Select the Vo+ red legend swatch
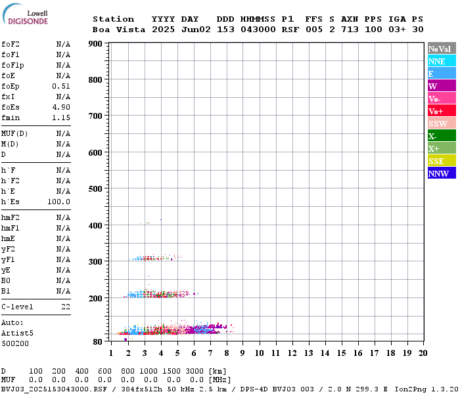The image size is (460, 394). click(x=442, y=110)
